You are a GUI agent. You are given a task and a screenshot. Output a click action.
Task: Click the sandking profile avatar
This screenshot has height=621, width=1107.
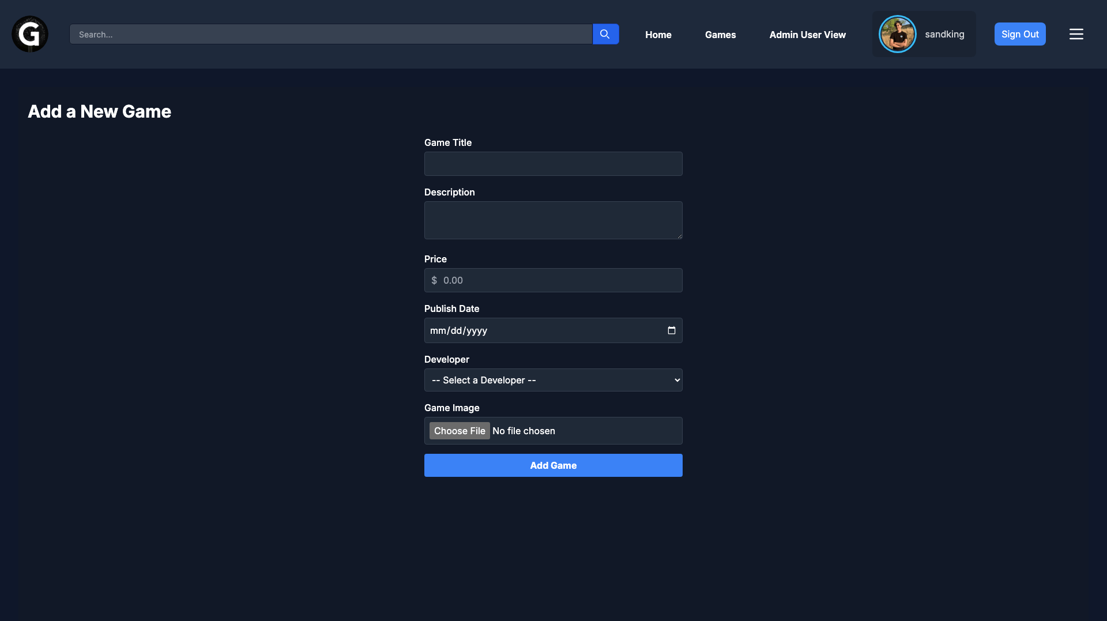click(x=897, y=34)
